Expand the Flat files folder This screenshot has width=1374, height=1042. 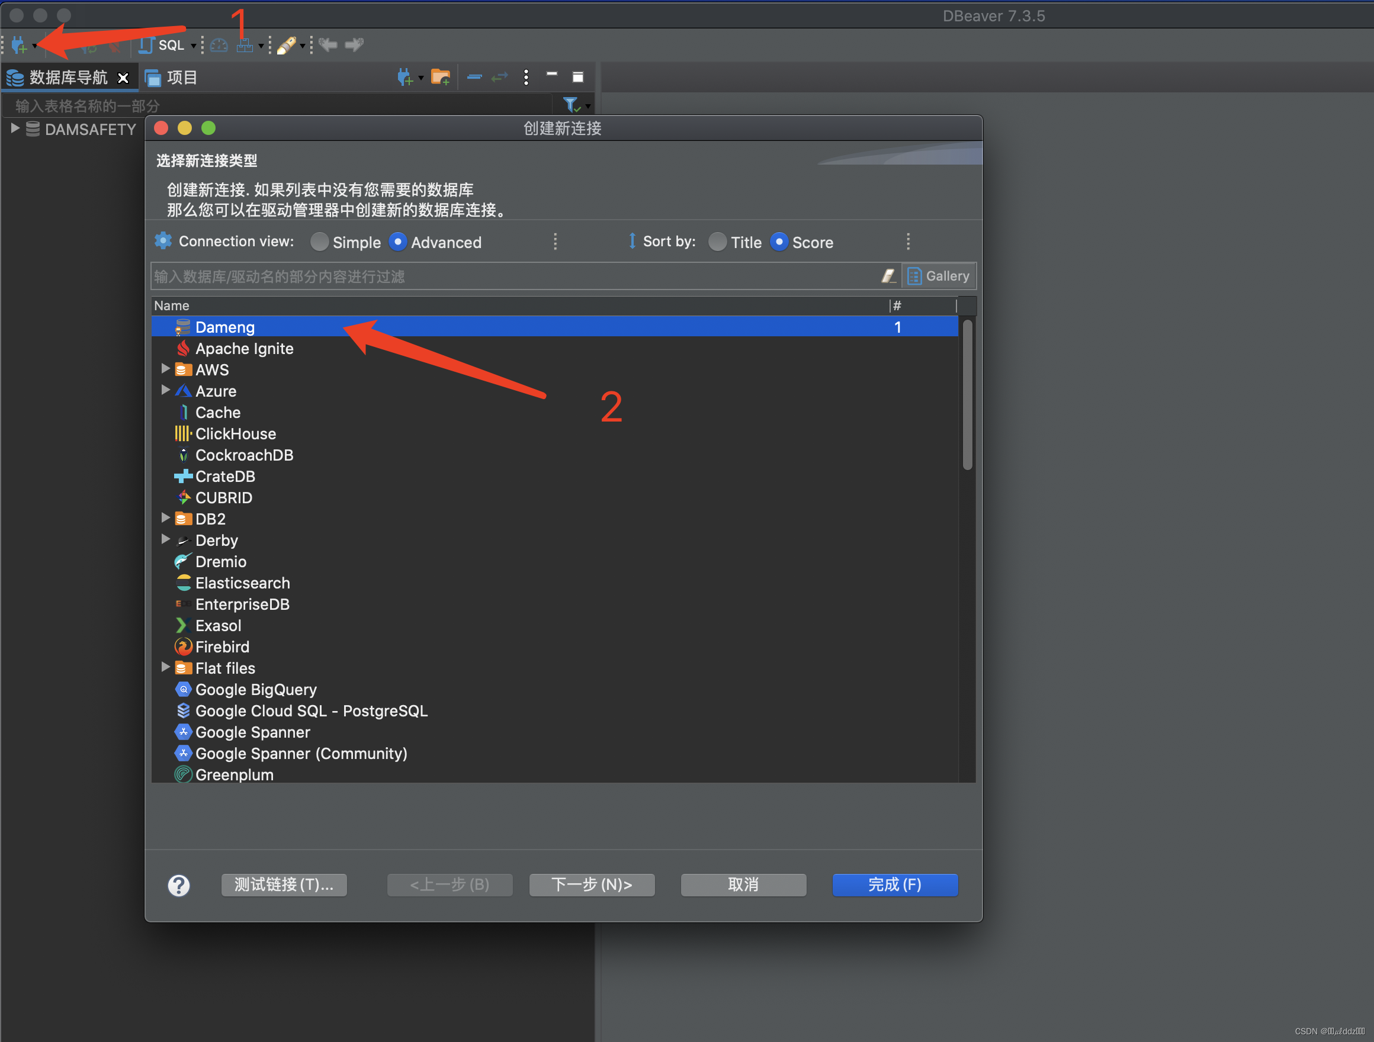165,667
